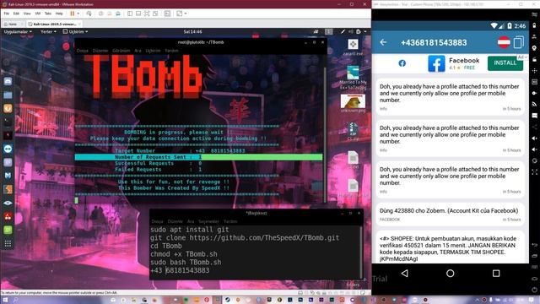Click VMware send Ctrl+Alt+Del icon
Viewport: 540px width, 304px height.
tap(89, 14)
